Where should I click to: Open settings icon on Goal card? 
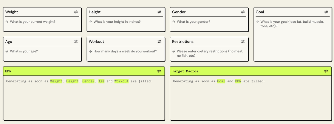[x=326, y=12]
